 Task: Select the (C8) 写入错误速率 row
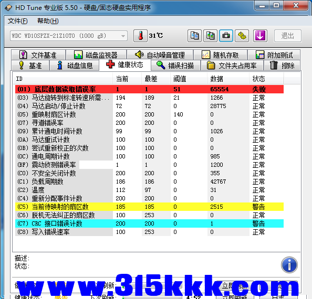click(149, 232)
